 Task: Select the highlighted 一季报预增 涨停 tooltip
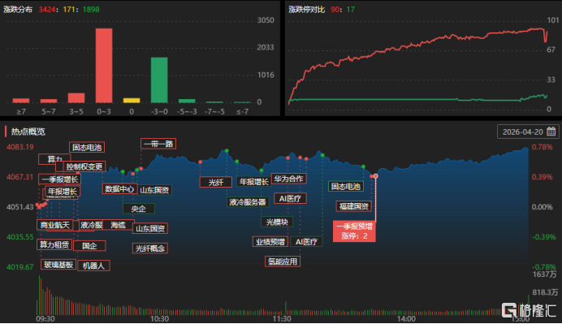click(x=354, y=231)
